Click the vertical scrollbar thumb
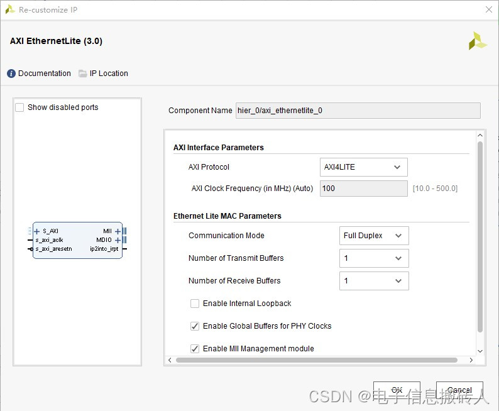Image resolution: width=499 pixels, height=411 pixels. pos(480,237)
